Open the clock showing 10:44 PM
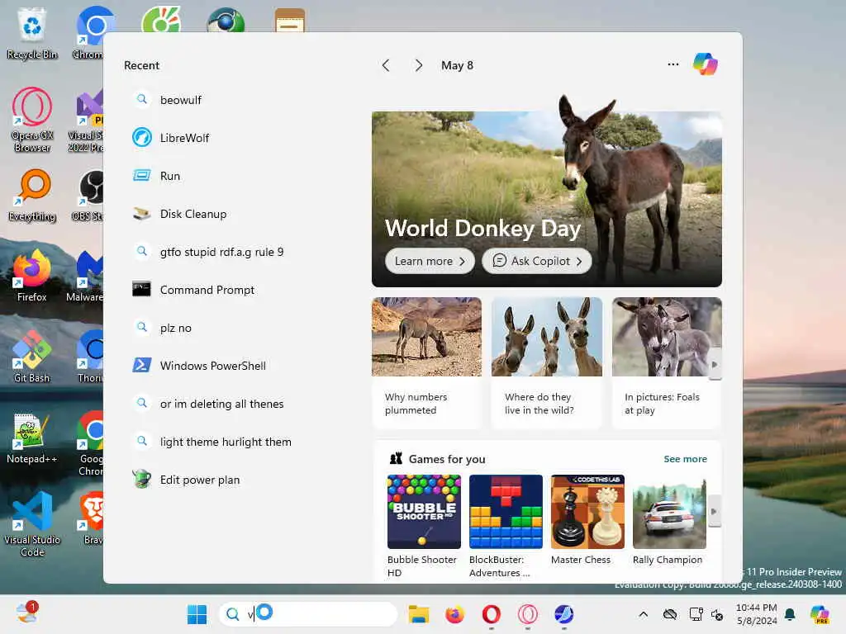 click(x=757, y=614)
